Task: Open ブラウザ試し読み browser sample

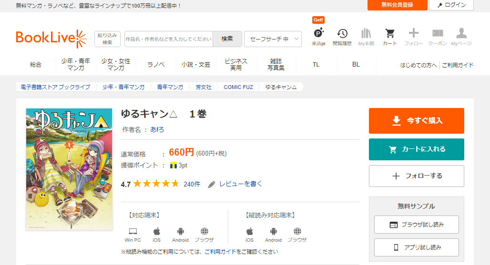Action: point(416,225)
